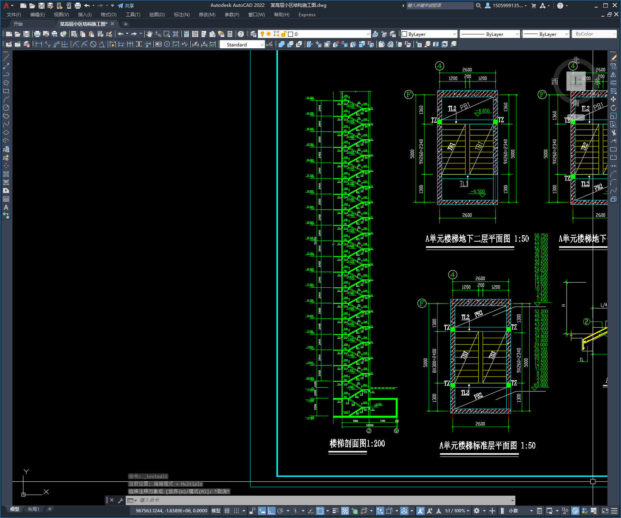Open the 绘图(D) menu
Screen dimensions: 621x518
157,15
